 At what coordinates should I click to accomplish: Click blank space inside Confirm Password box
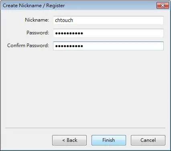click(123, 46)
